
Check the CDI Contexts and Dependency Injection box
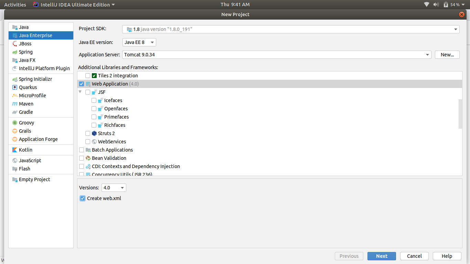(82, 166)
